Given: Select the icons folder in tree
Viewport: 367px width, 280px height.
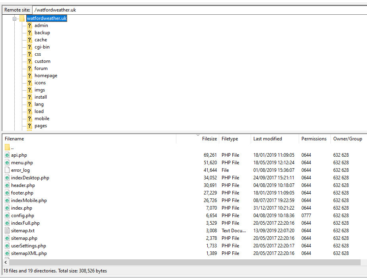Looking at the screenshot, I should pos(40,83).
